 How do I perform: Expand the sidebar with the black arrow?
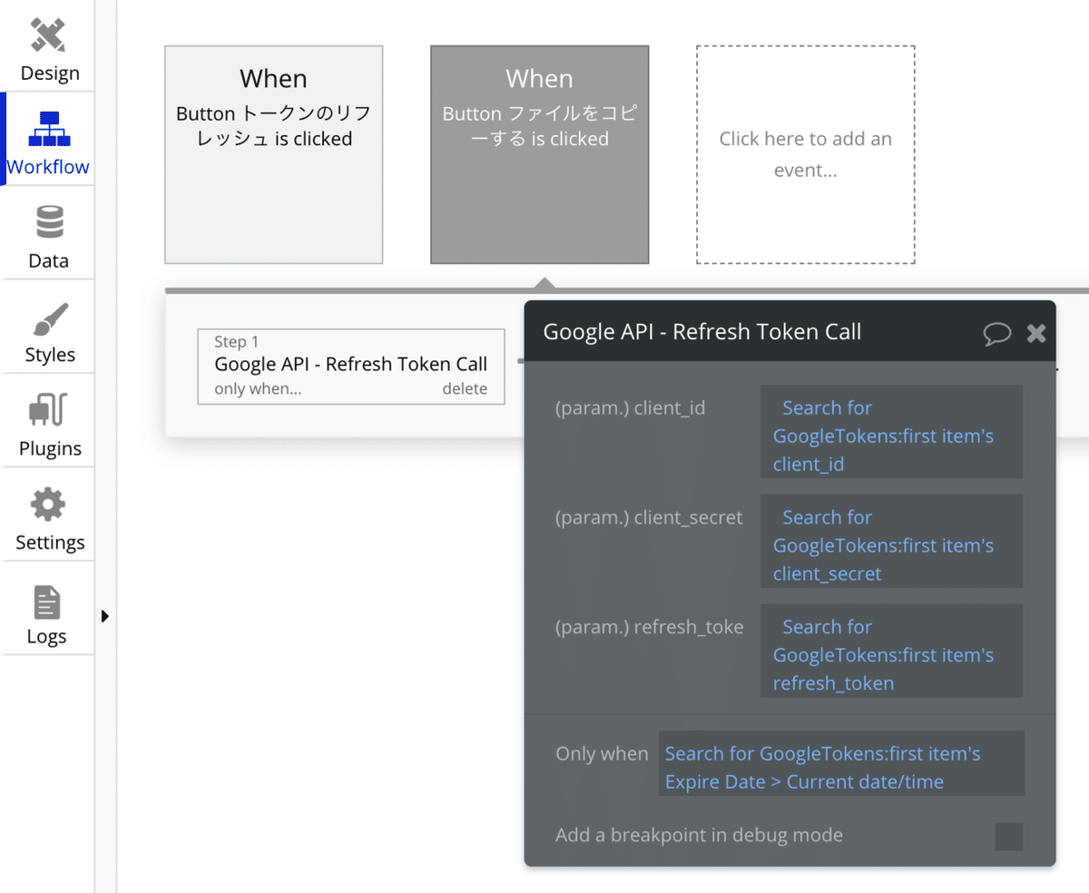[105, 616]
